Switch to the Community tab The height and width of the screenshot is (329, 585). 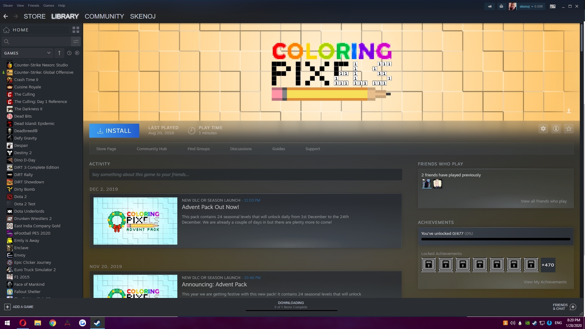[x=105, y=16]
